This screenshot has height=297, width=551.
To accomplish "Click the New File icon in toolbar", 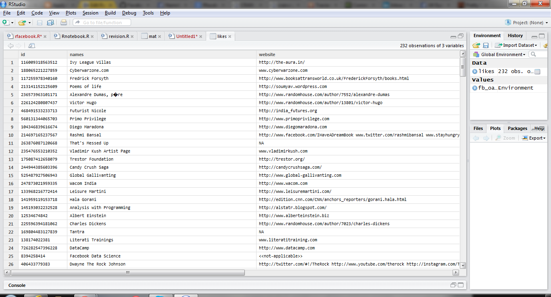I will point(6,23).
